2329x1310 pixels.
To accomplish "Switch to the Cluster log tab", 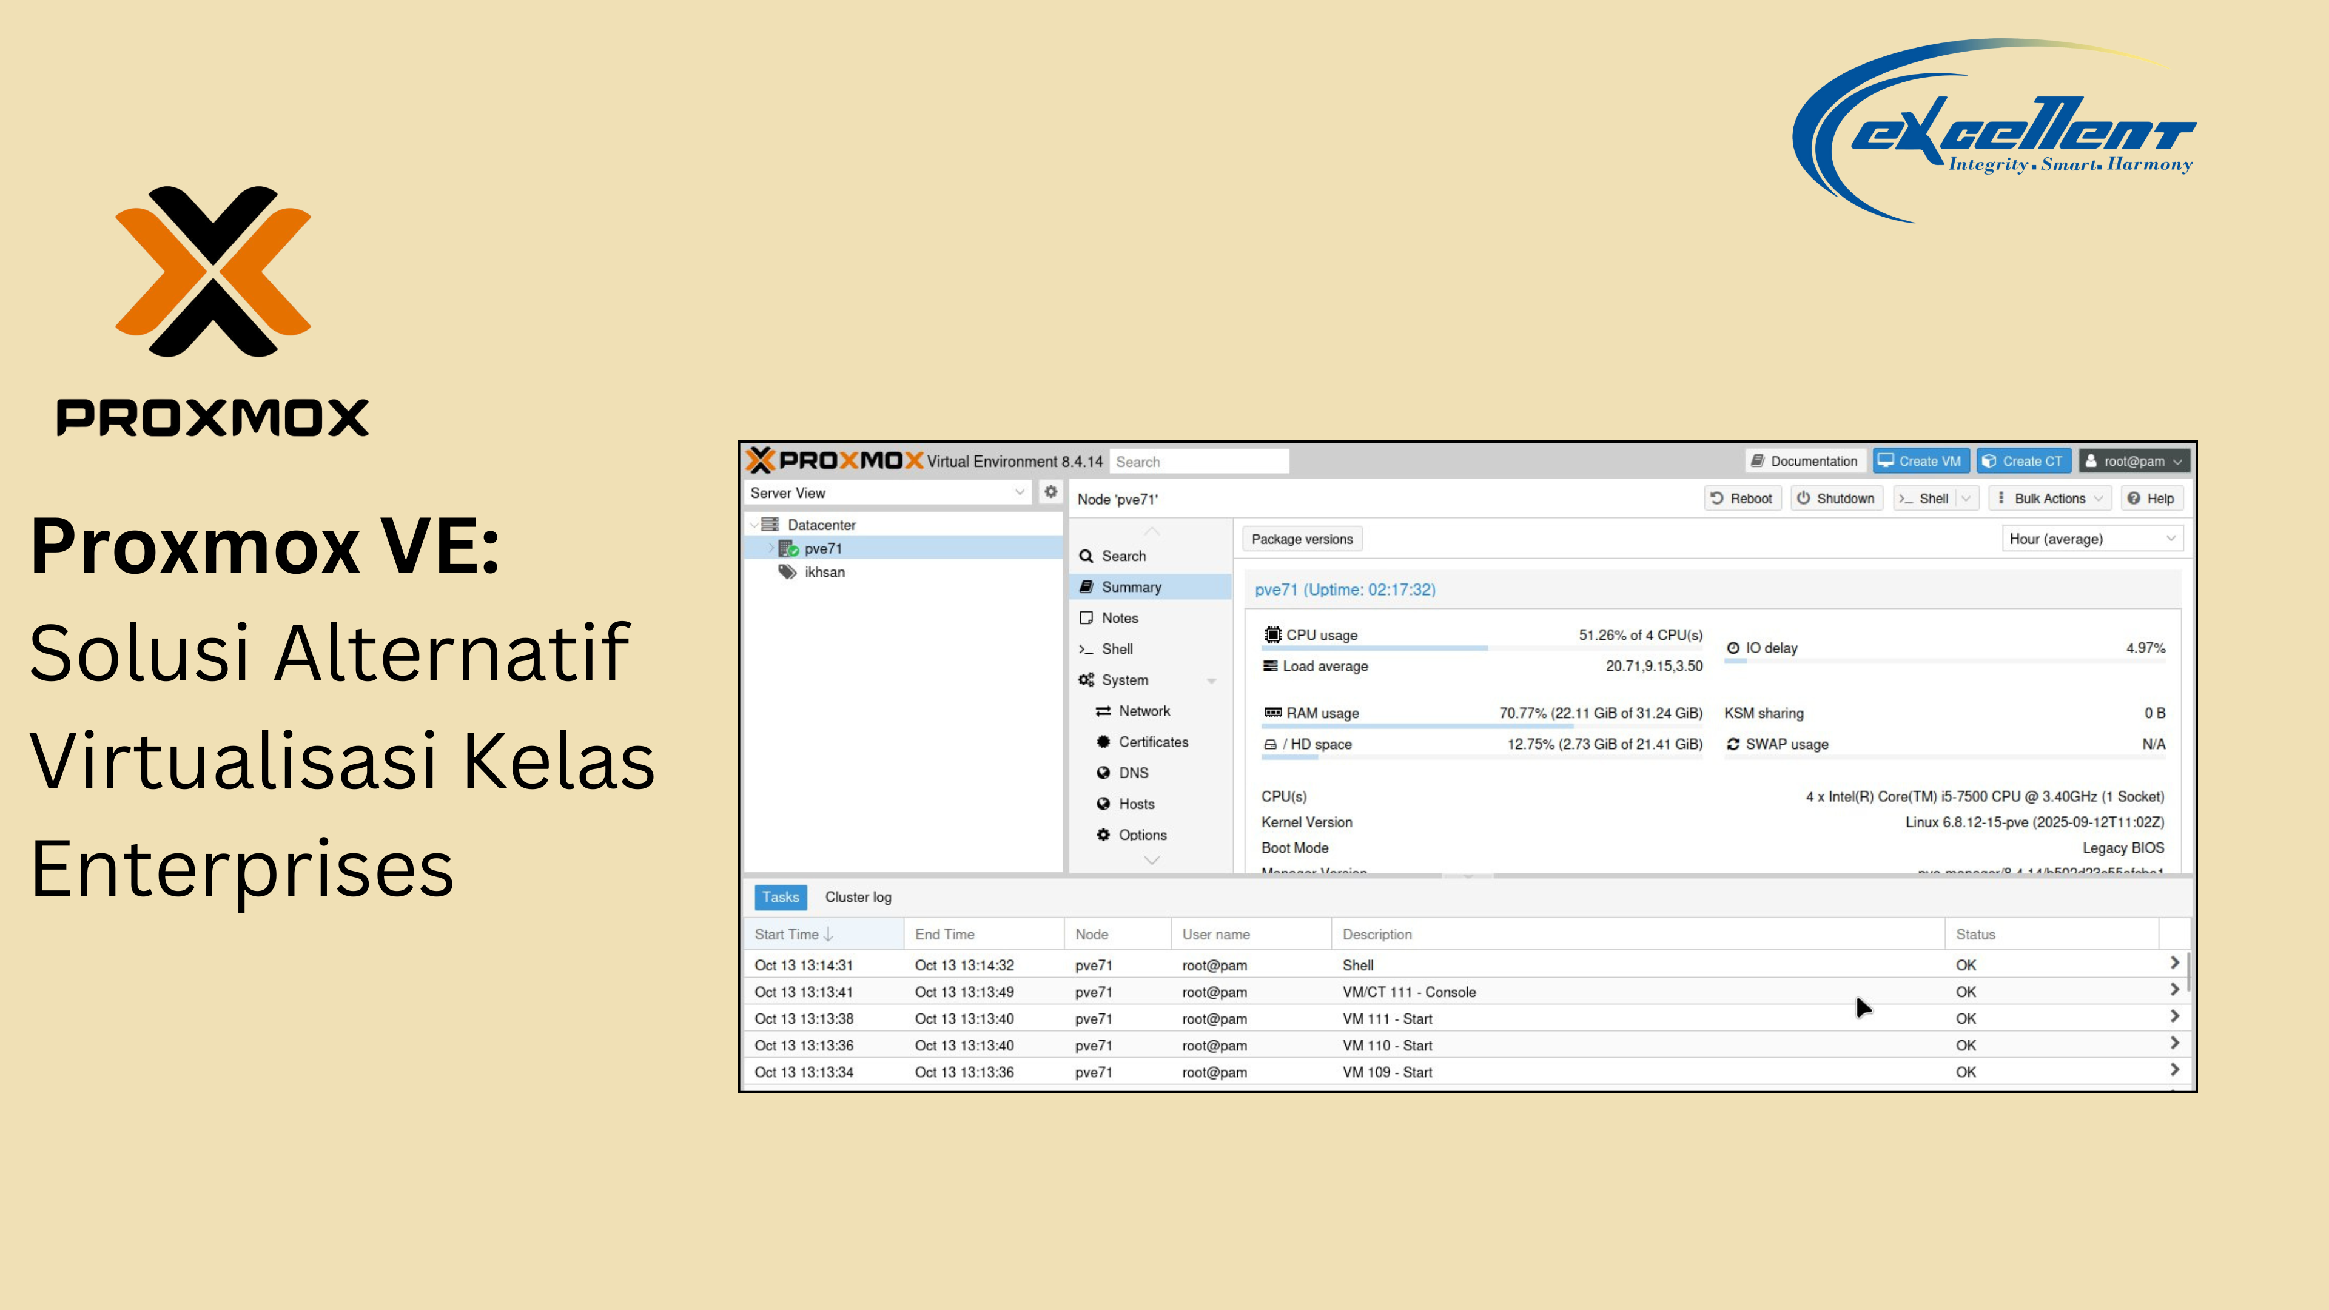I will 857,897.
